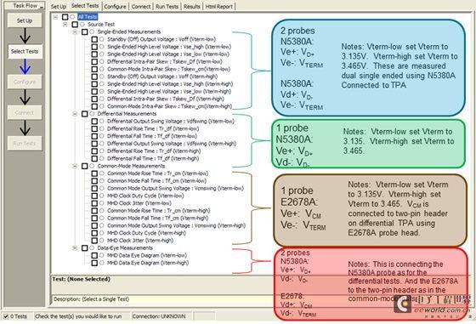This screenshot has width=476, height=324.
Task: Click status circle beside Data-Eye Measurements
Action: [x=92, y=248]
